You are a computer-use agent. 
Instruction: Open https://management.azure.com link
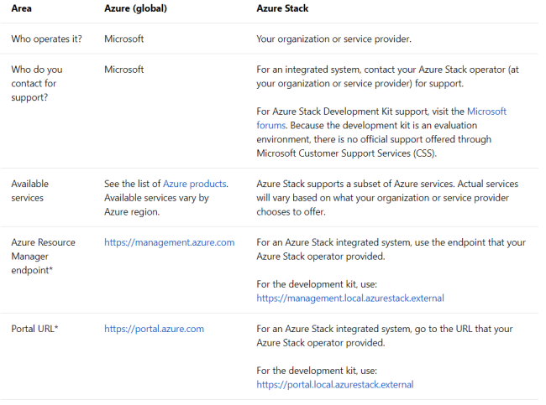coord(169,242)
